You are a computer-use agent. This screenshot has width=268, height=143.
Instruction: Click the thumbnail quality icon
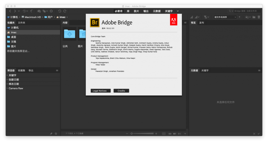coord(192,17)
